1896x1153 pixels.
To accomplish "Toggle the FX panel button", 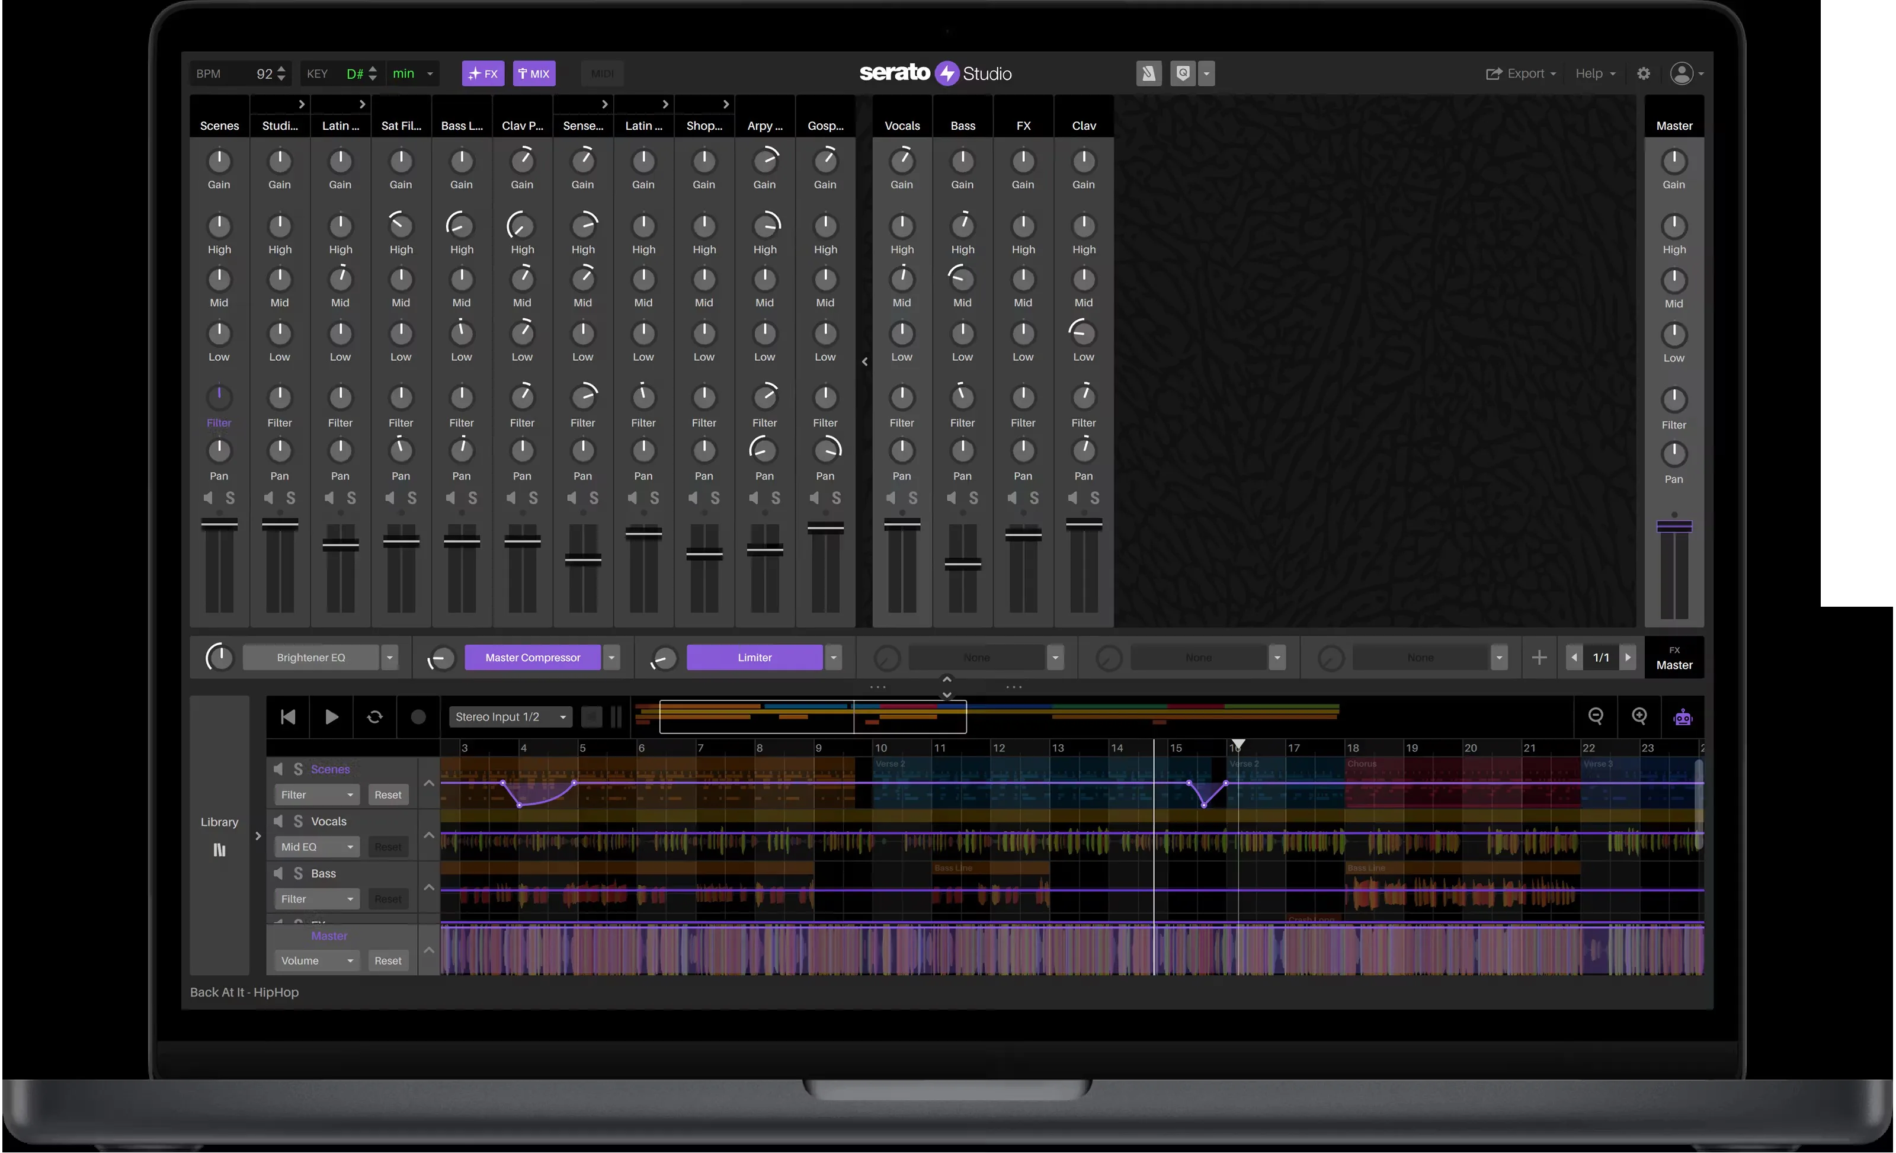I will coord(483,74).
